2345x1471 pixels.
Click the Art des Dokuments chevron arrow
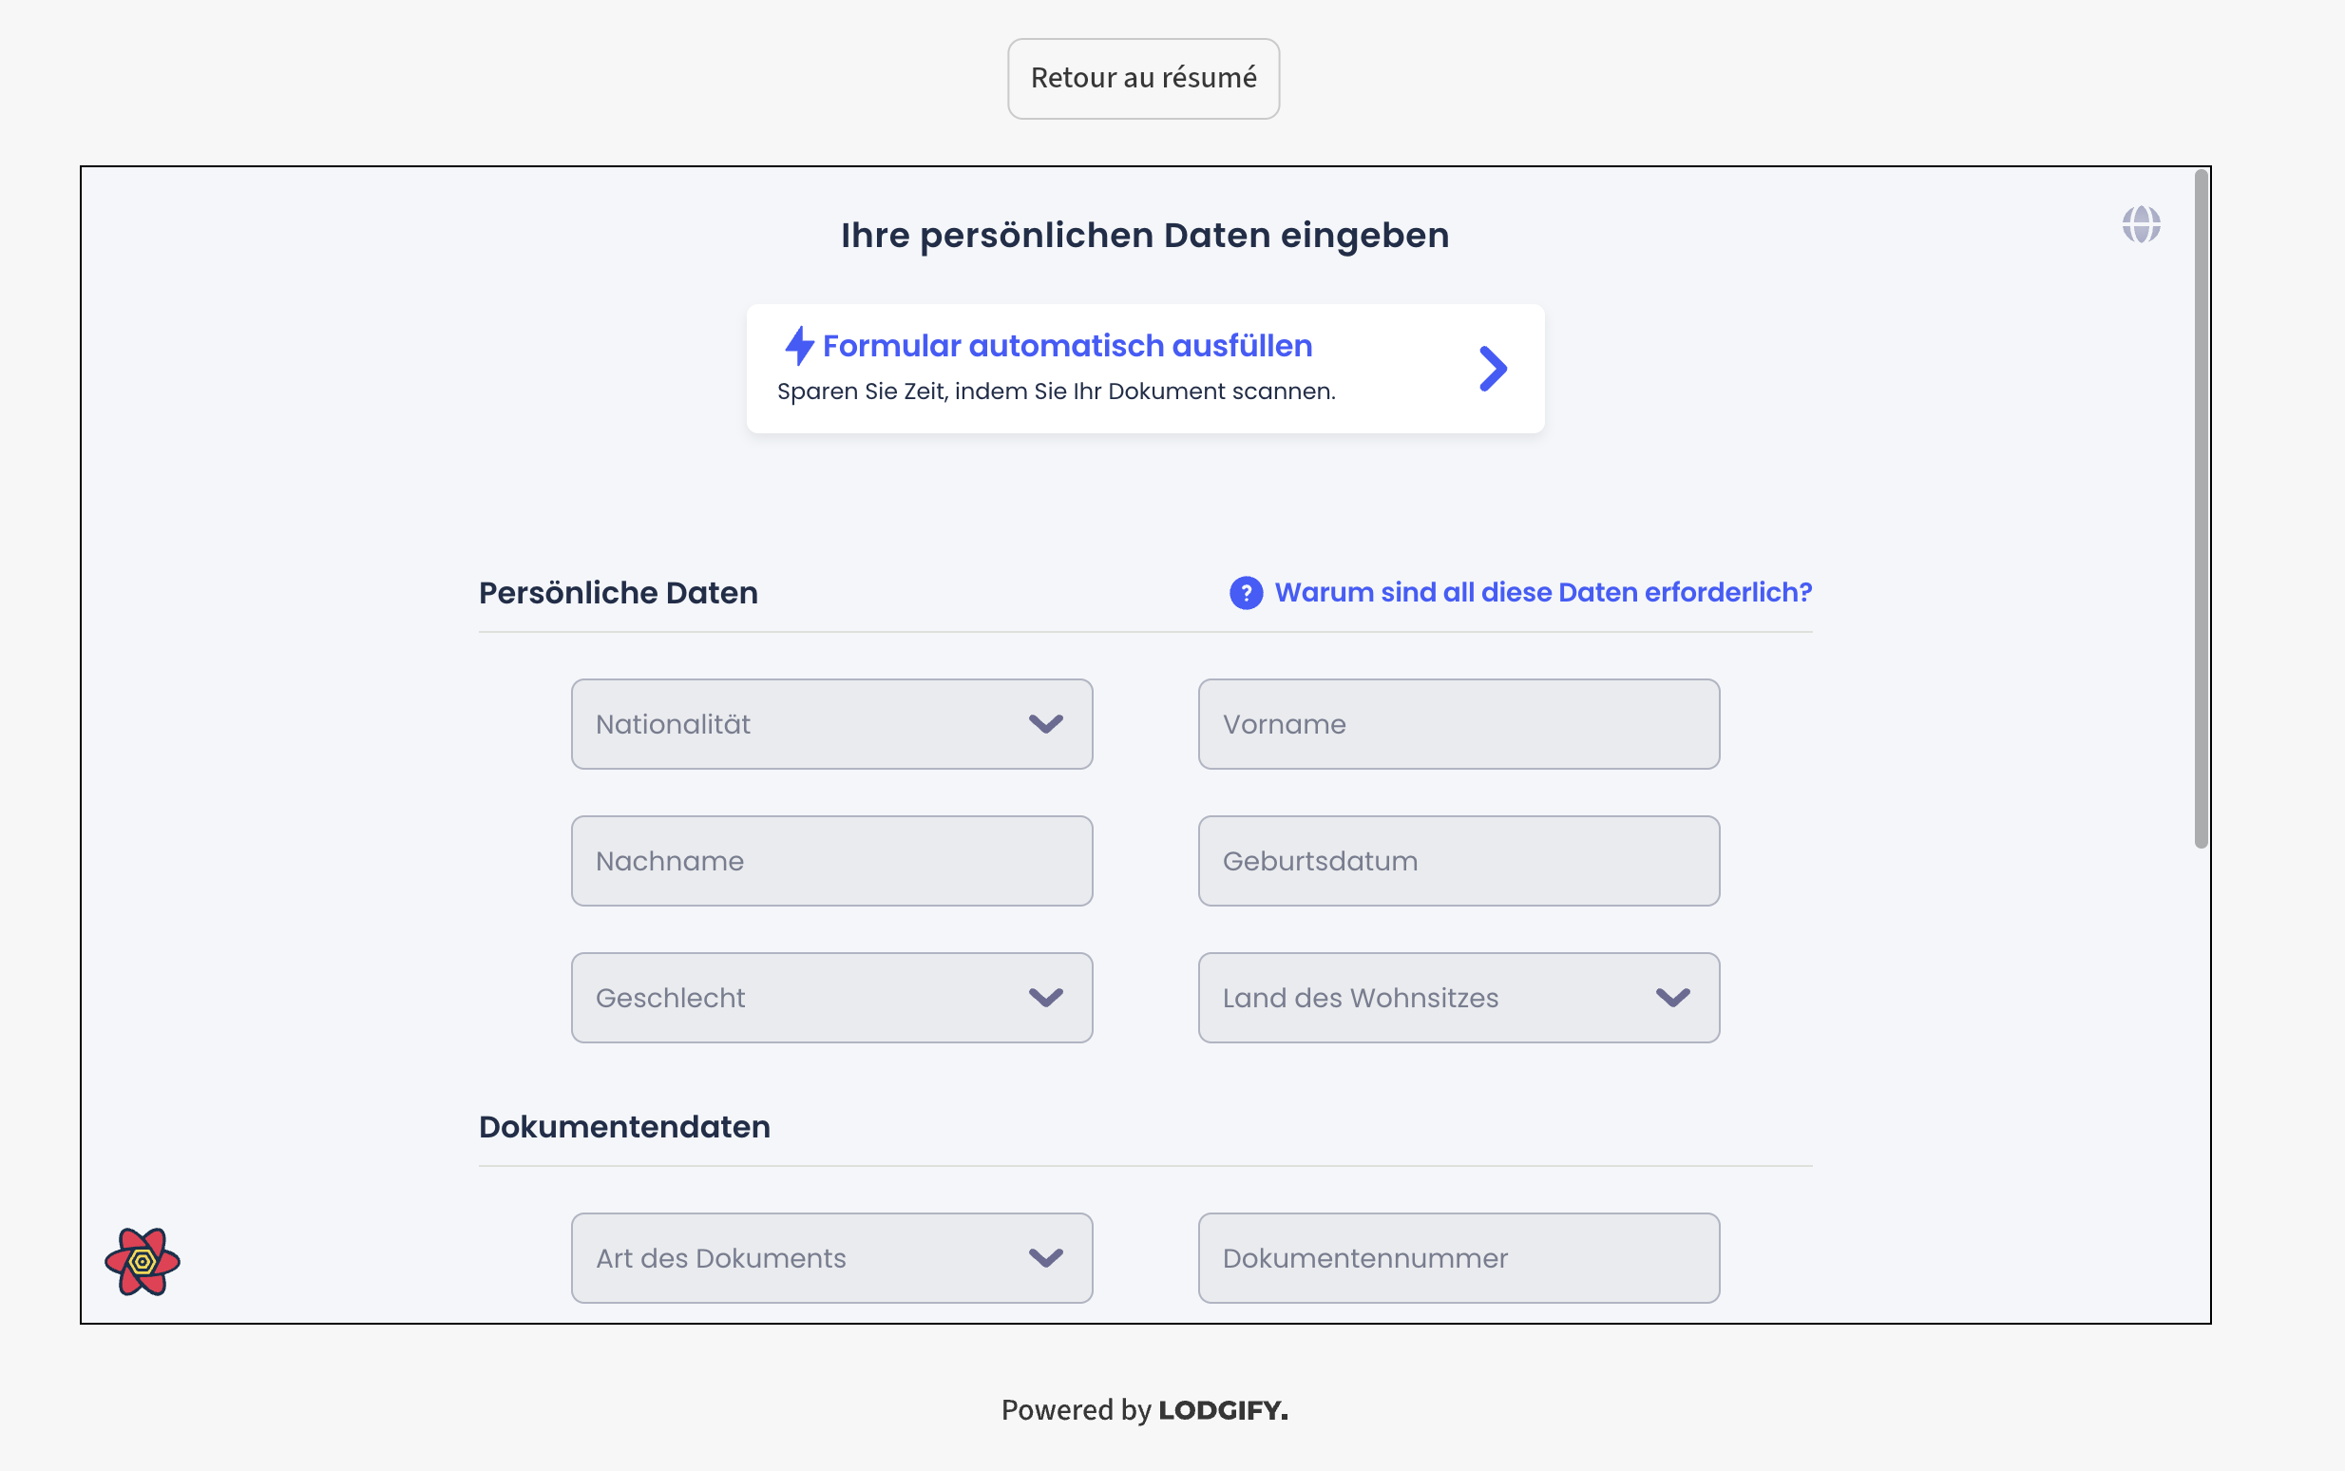(x=1045, y=1258)
